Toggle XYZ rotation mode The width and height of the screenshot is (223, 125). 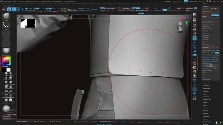(x=194, y=55)
